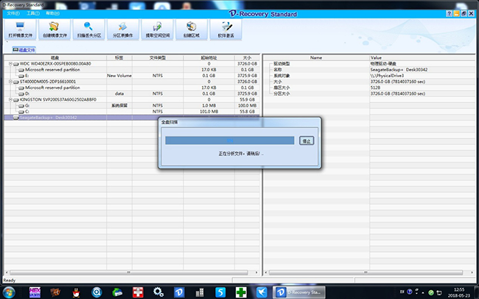The image size is (479, 299).
Task: Open the 文件(F) menu
Action: point(13,13)
